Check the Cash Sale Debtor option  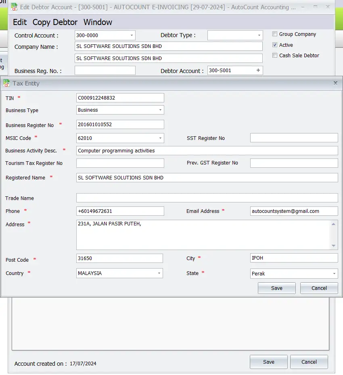(x=275, y=56)
